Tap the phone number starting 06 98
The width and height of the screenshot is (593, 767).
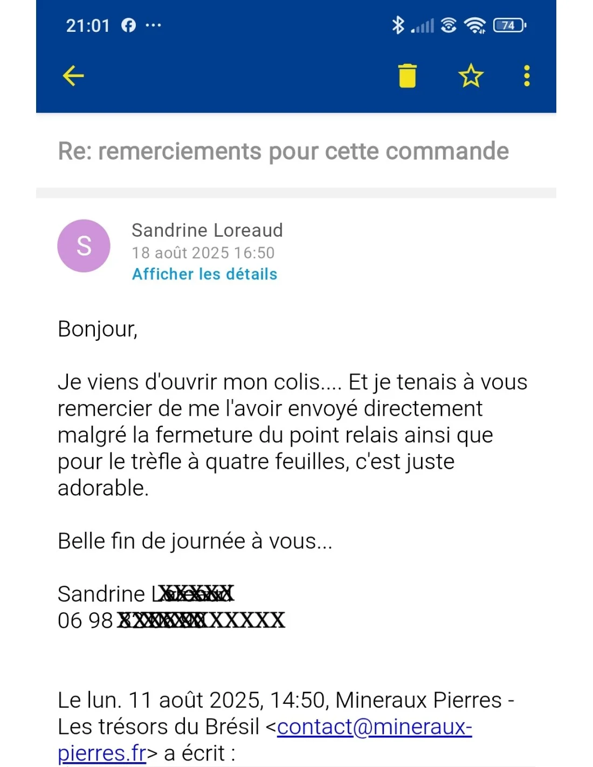tap(171, 620)
